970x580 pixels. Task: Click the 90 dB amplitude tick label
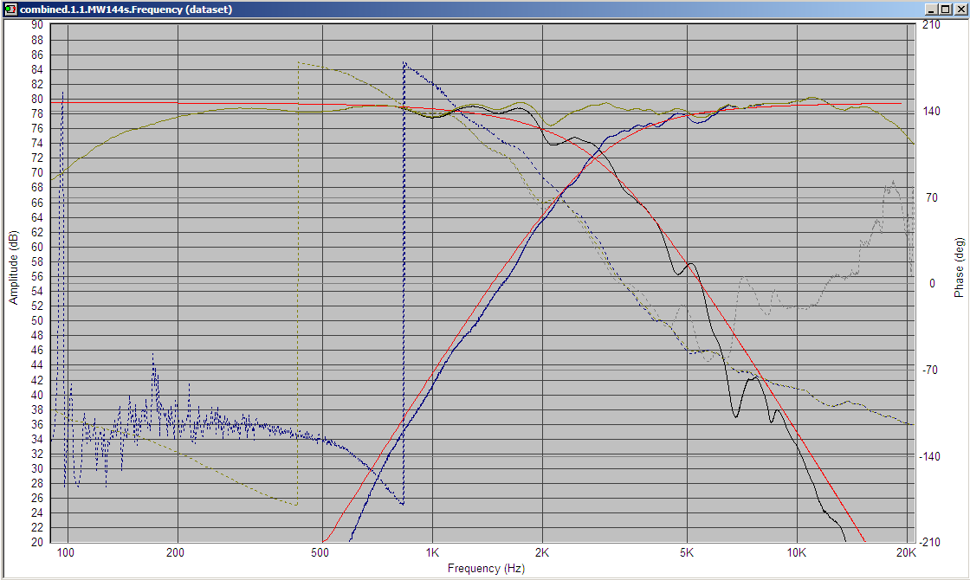pyautogui.click(x=37, y=25)
